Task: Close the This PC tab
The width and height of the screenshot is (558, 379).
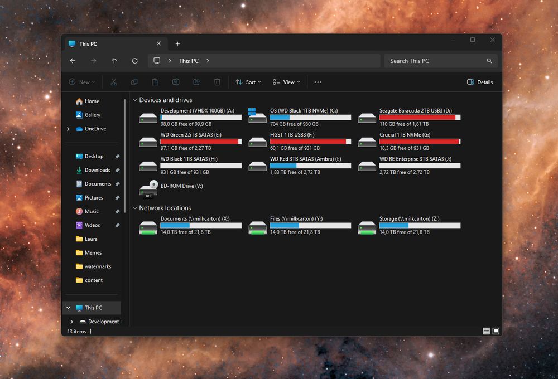Action: coord(158,43)
